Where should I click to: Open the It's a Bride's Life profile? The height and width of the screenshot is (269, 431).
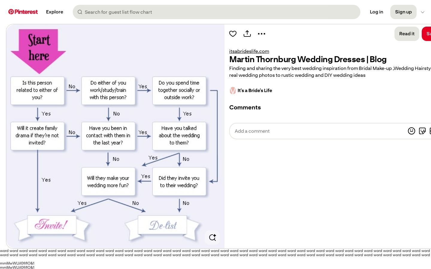(x=255, y=91)
